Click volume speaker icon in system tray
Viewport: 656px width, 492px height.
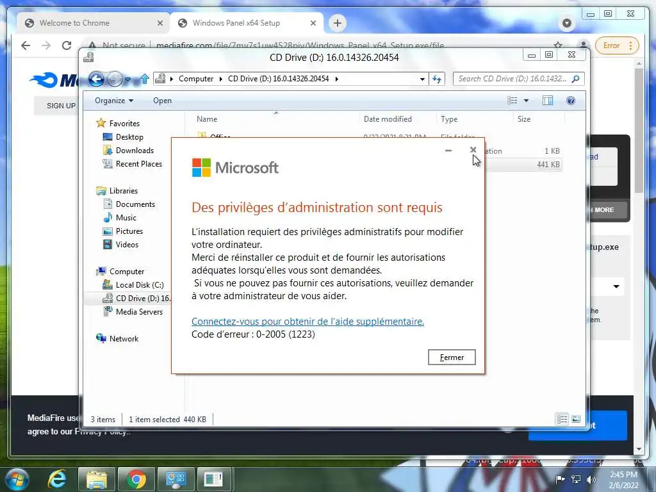click(x=591, y=479)
